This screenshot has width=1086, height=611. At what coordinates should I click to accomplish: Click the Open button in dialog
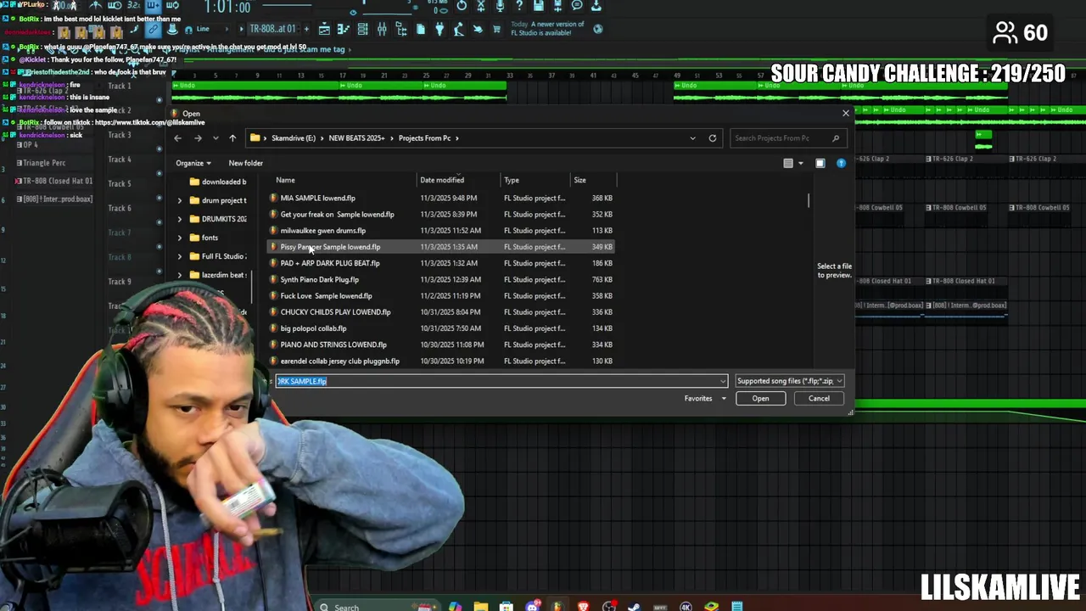click(x=760, y=399)
